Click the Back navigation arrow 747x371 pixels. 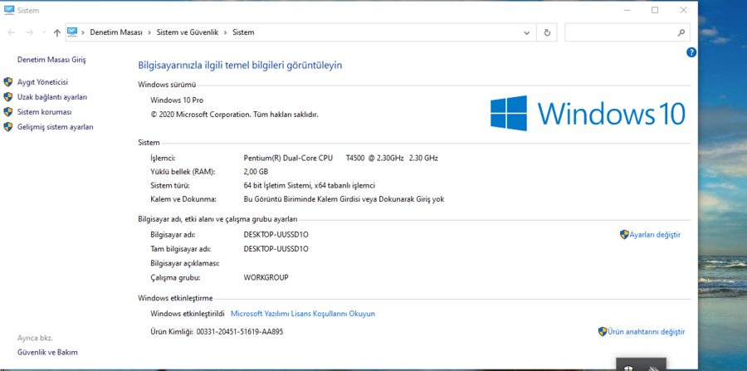pos(12,32)
